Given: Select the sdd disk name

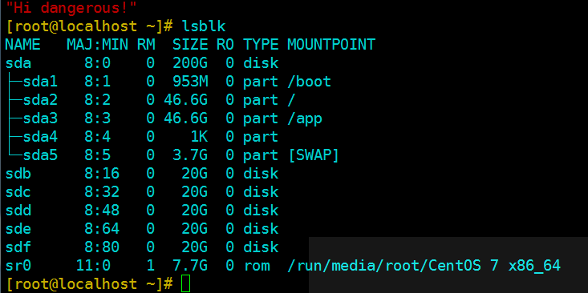Looking at the screenshot, I should pyautogui.click(x=18, y=211).
